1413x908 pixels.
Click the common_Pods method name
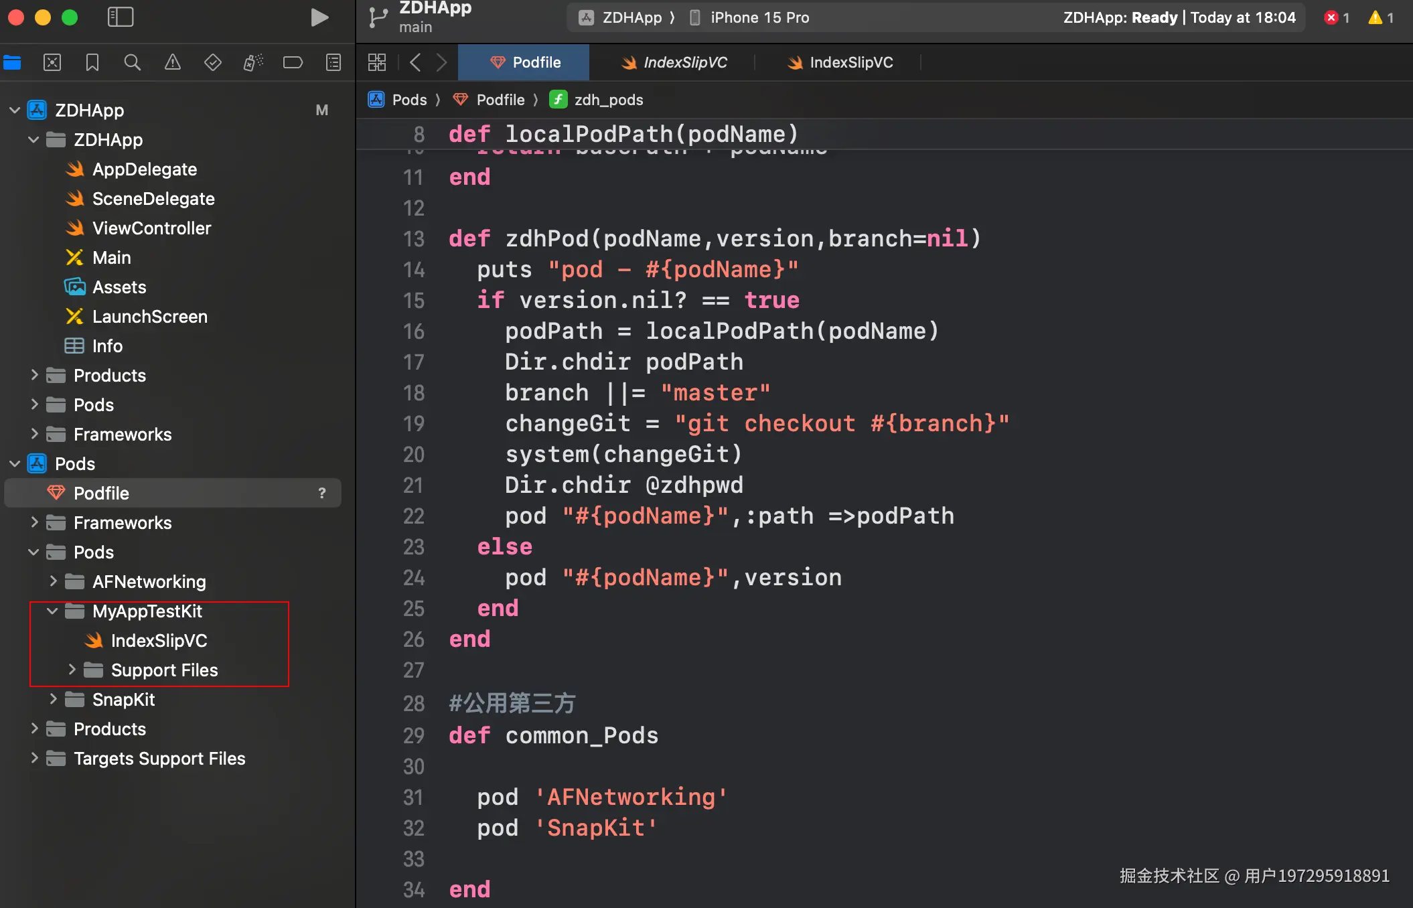click(x=582, y=736)
